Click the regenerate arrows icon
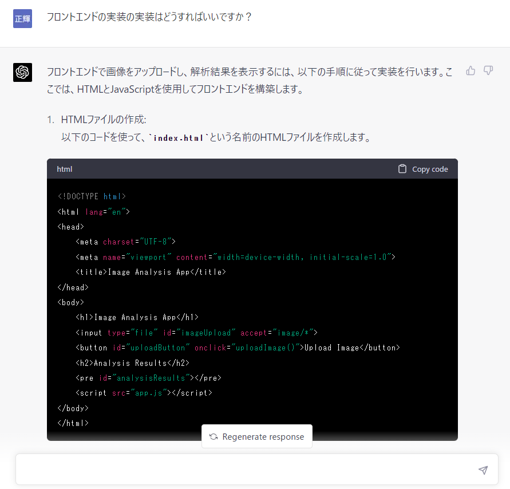The image size is (510, 489). tap(214, 437)
